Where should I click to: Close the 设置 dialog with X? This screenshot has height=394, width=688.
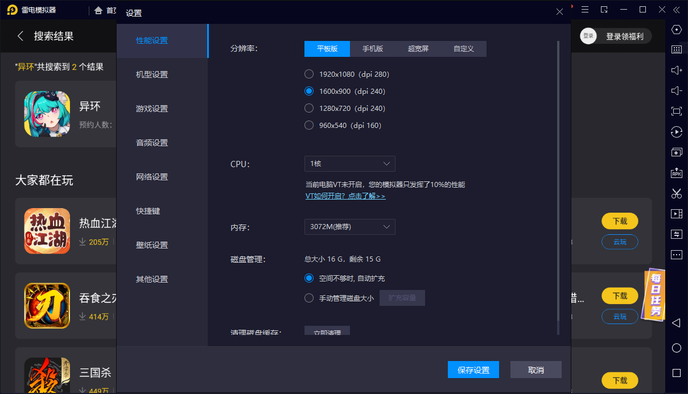pos(560,12)
